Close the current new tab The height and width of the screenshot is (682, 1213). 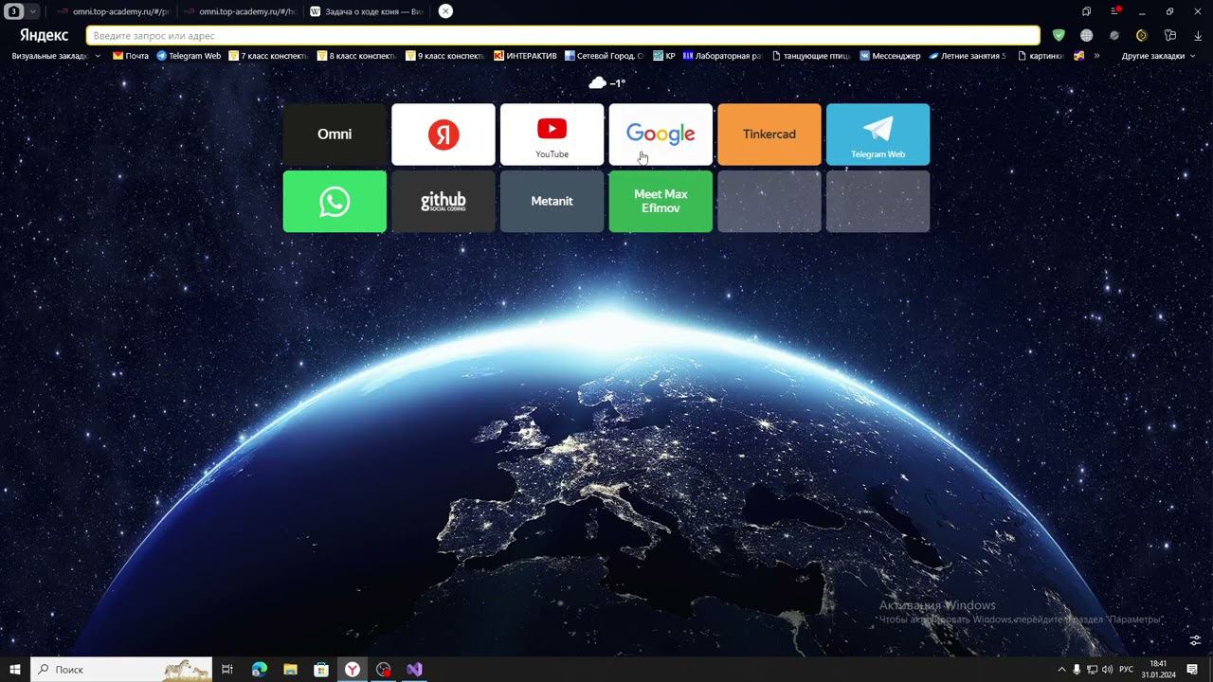click(445, 11)
